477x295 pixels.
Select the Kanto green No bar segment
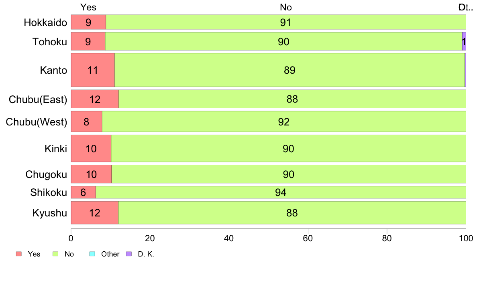289,70
